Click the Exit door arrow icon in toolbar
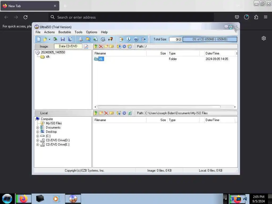The height and width of the screenshot is (204, 272). pyautogui.click(x=143, y=39)
